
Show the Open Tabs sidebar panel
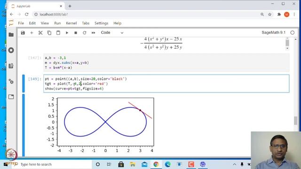[11, 97]
